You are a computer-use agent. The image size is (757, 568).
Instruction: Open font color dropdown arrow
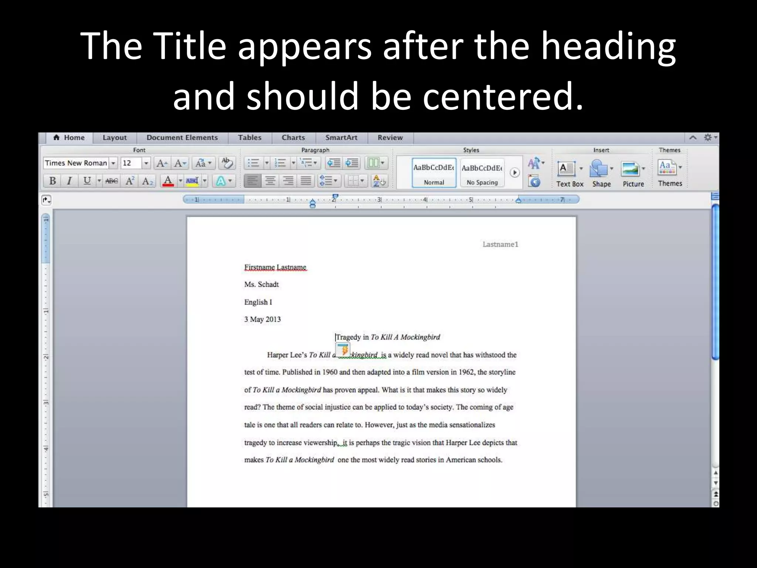[180, 181]
